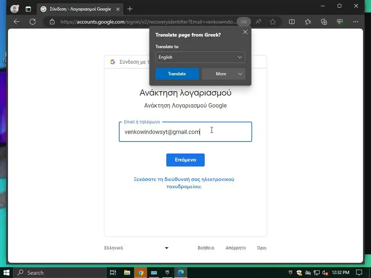Minimize the Edge window
This screenshot has width=371, height=278.
point(323,6)
